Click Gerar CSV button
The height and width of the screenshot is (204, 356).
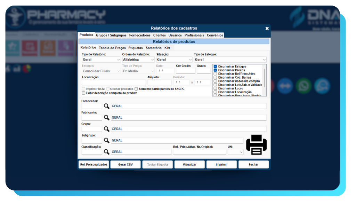(125, 164)
